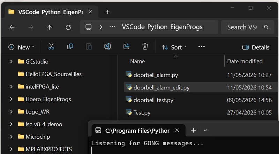Copy the selected file

70,47
